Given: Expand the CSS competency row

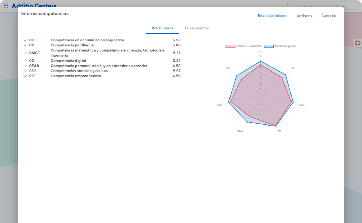Looking at the screenshot, I should click(25, 71).
